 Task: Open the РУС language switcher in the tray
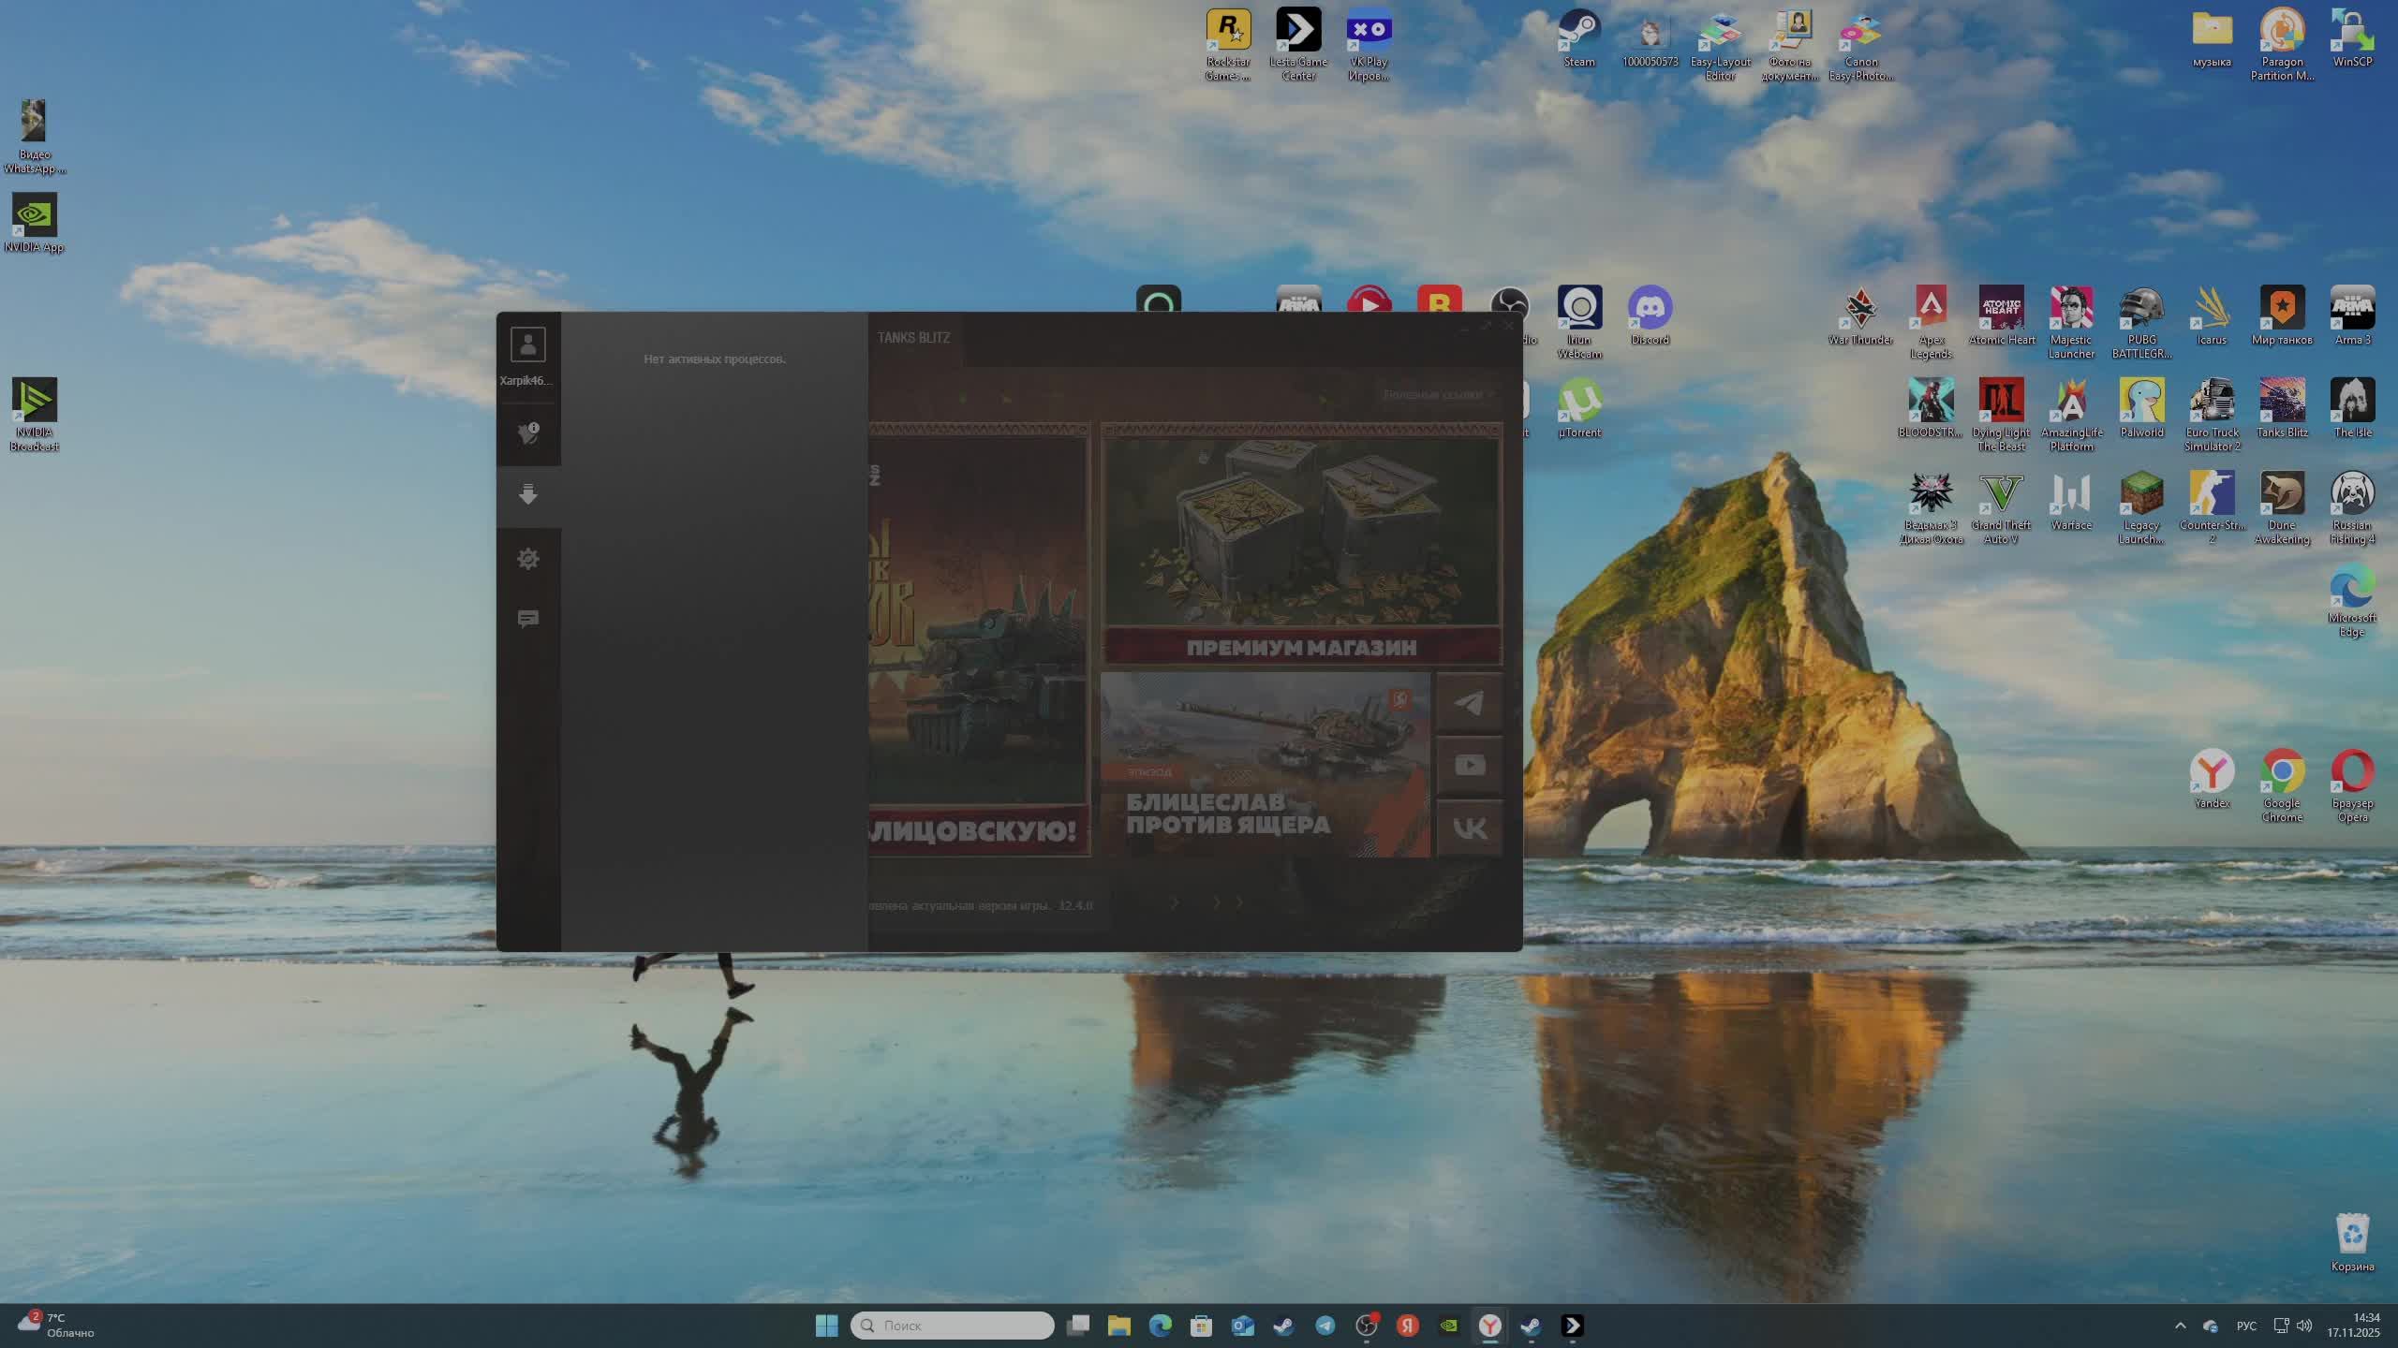[2246, 1326]
